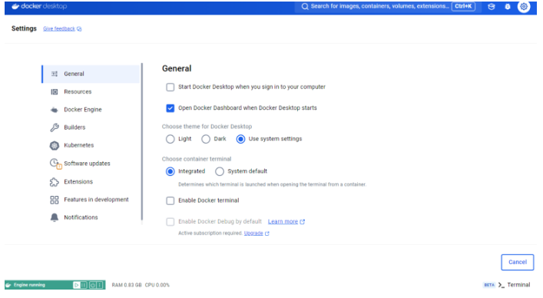
Task: Click the Ctrl+K shortcut badge
Action: point(463,6)
